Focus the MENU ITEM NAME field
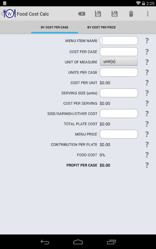Screen dimensions: 156x249 coord(119,41)
